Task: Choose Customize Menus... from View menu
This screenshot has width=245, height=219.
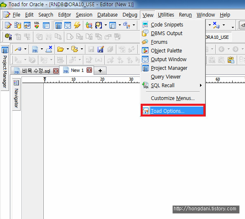Action: [x=173, y=98]
